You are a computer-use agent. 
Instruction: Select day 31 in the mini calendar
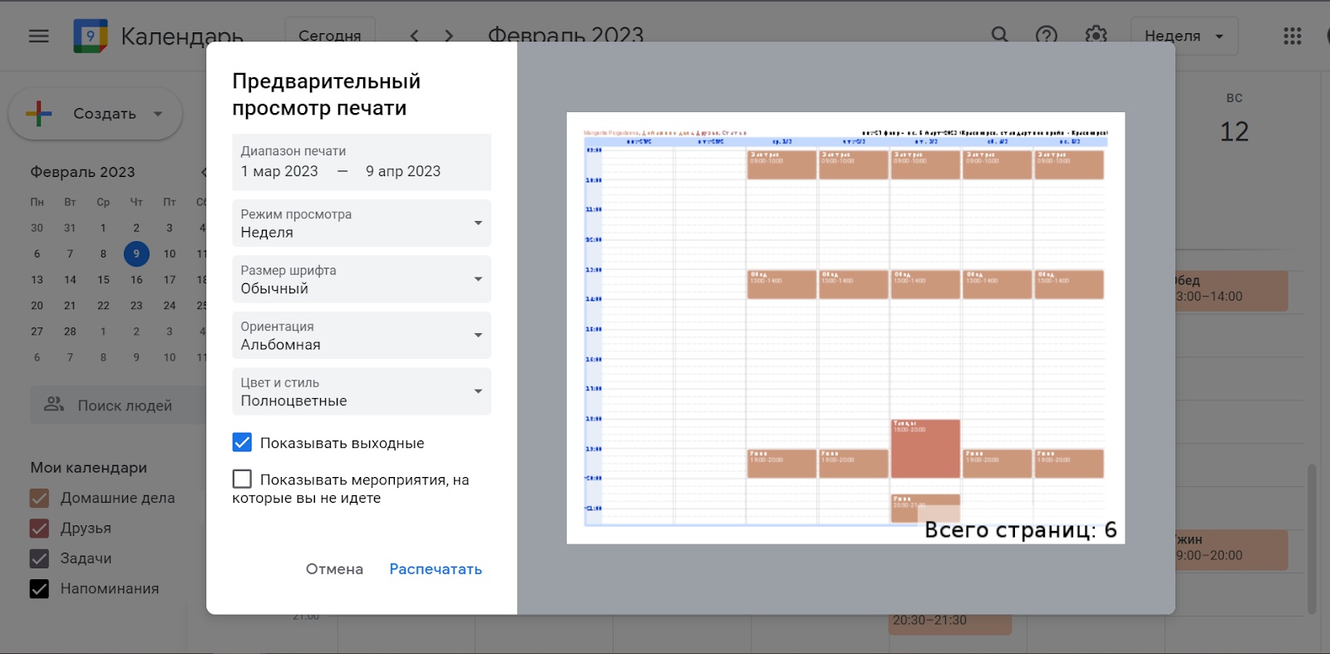[x=70, y=228]
